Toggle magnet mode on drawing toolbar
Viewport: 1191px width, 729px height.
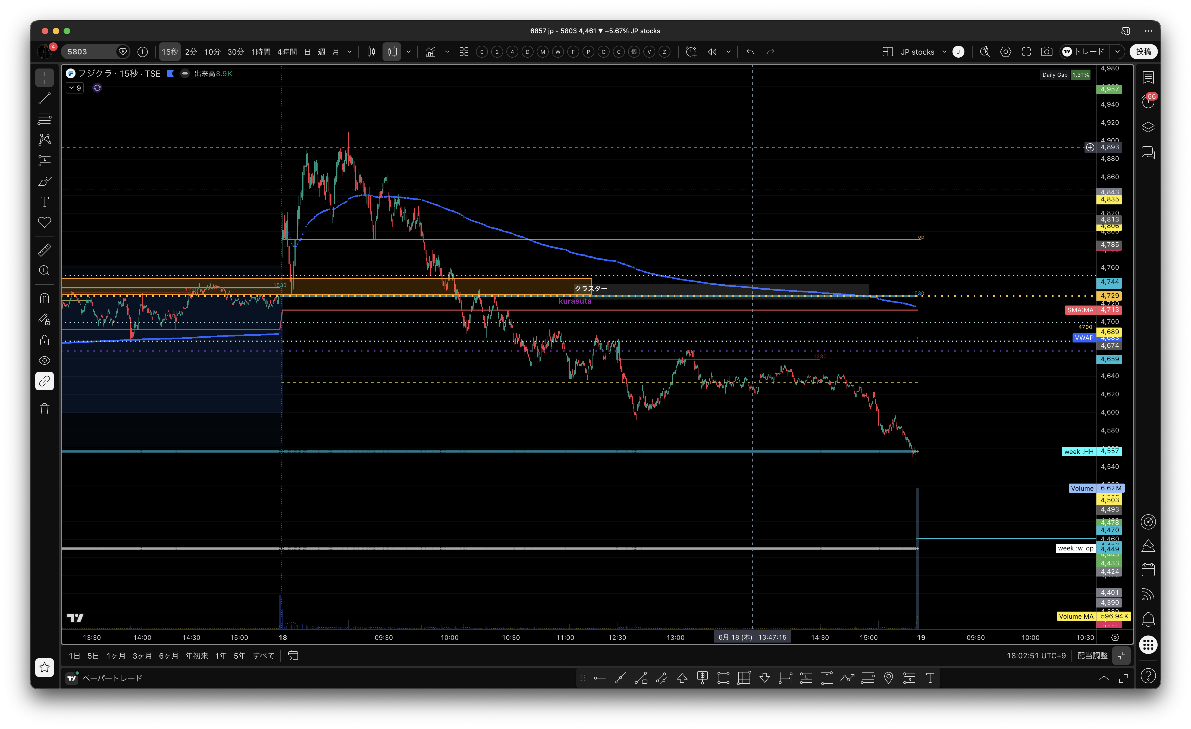tap(45, 298)
